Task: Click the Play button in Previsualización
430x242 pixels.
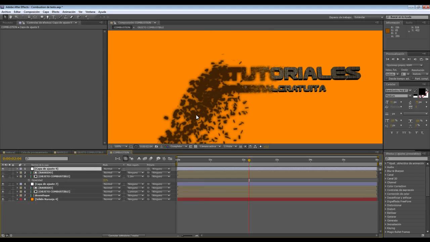Action: [398, 59]
